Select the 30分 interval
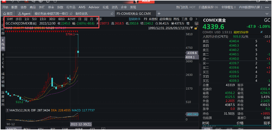 [52, 19]
